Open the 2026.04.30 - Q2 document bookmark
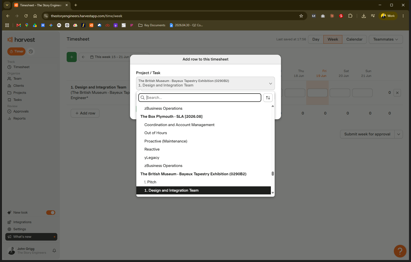 (186, 25)
